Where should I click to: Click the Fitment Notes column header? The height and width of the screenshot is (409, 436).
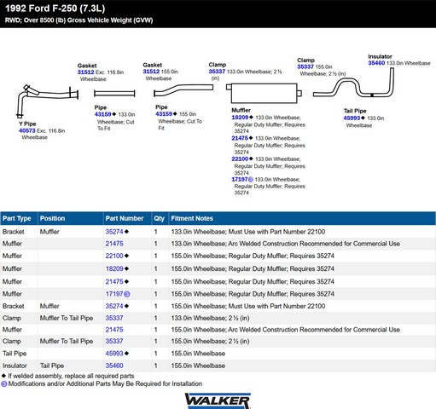tap(192, 218)
